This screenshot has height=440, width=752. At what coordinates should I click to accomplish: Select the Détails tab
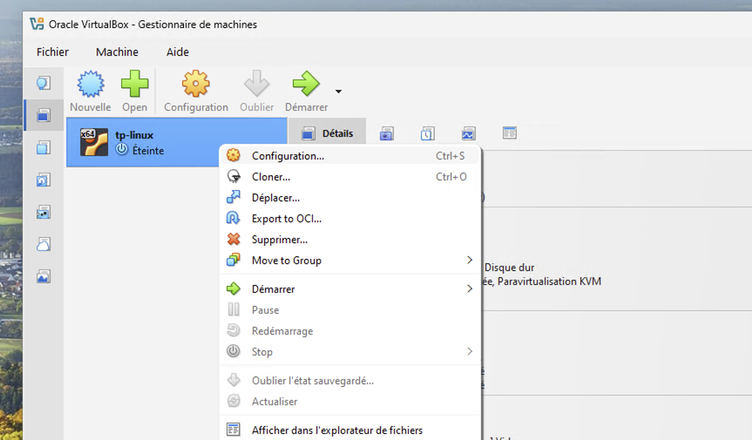pos(328,133)
